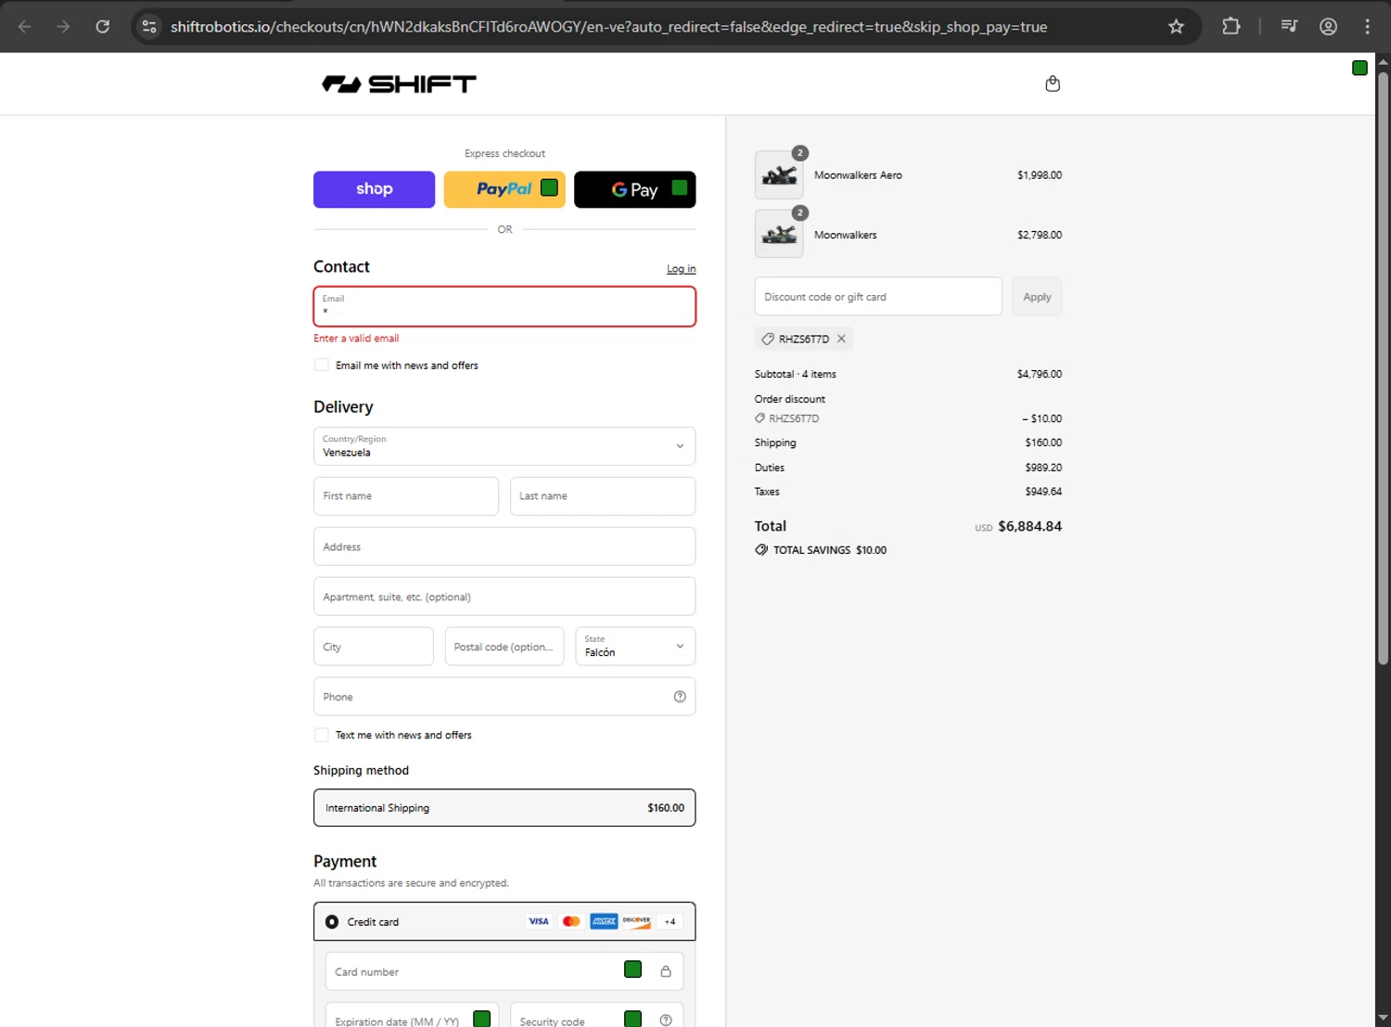Click the Log in link
Image resolution: width=1391 pixels, height=1027 pixels.
click(x=682, y=269)
